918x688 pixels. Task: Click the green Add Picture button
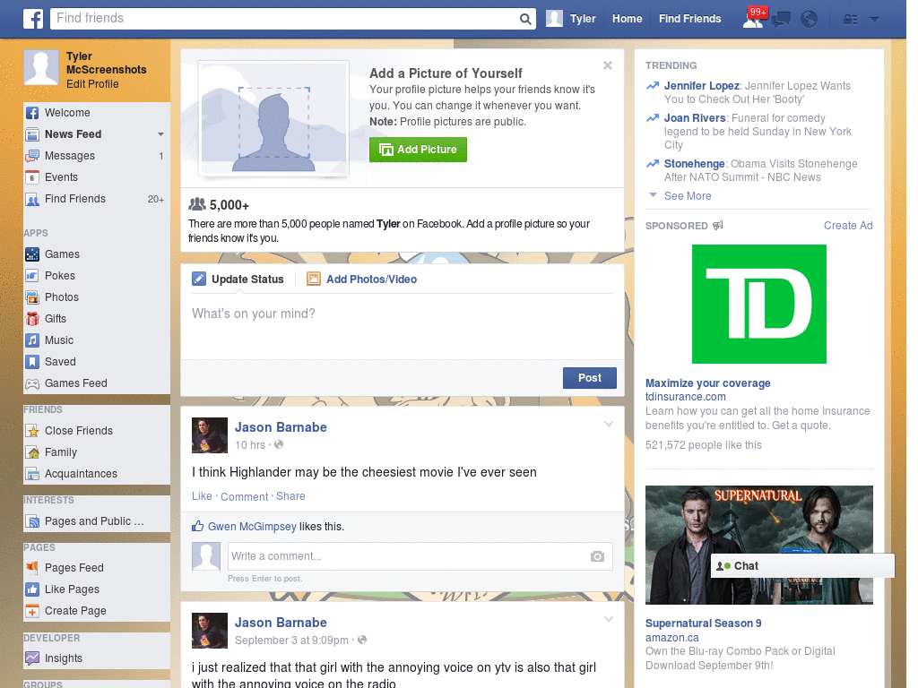tap(418, 150)
